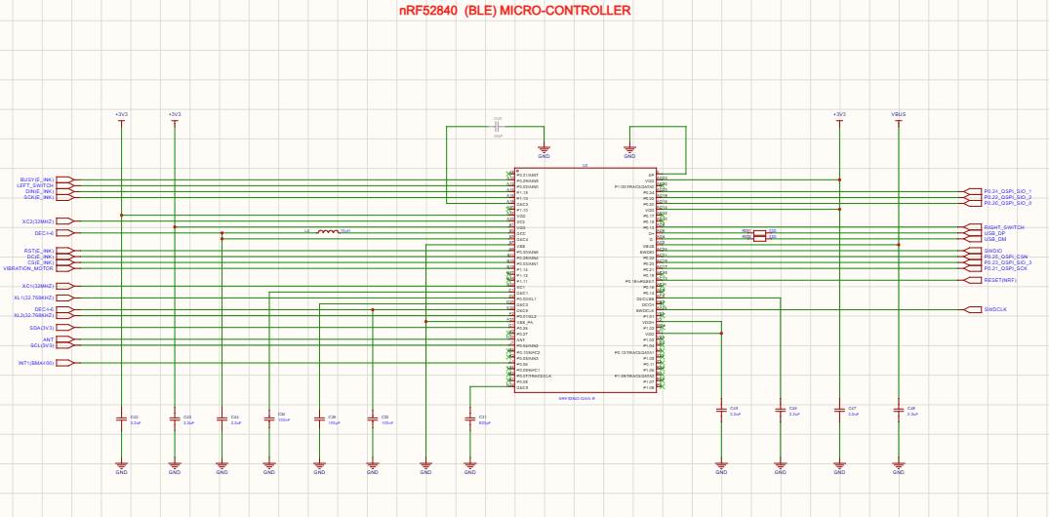Choose the CS(E_INK) port symbol
This screenshot has height=517, width=1049.
pos(65,262)
